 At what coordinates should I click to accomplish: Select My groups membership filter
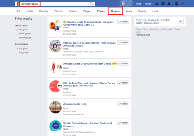[17, 52]
